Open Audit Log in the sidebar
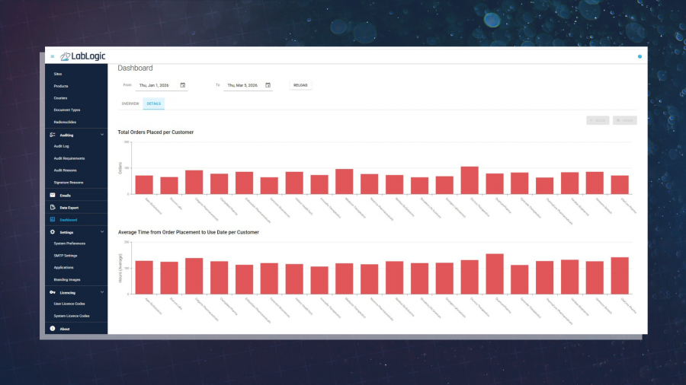Viewport: 686px width, 385px height. pos(62,146)
